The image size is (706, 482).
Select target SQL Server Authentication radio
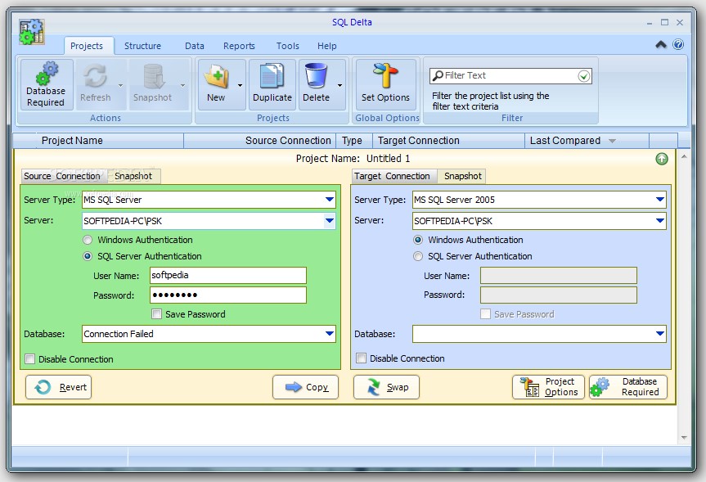[x=418, y=256]
